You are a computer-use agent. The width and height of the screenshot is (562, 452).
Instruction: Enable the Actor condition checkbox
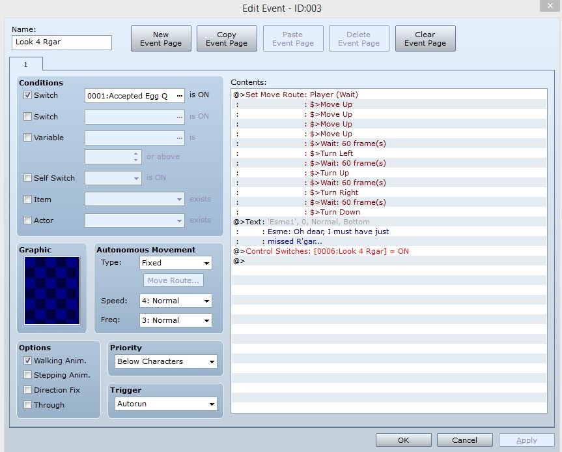tap(27, 220)
